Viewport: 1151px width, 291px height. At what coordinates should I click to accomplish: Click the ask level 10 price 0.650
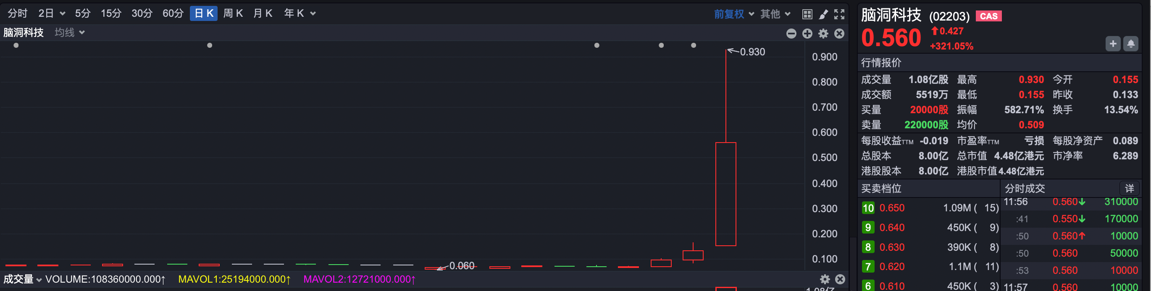pyautogui.click(x=891, y=208)
